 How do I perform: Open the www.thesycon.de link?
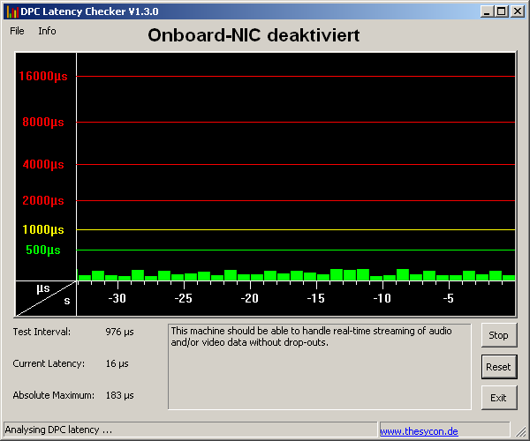pyautogui.click(x=419, y=431)
